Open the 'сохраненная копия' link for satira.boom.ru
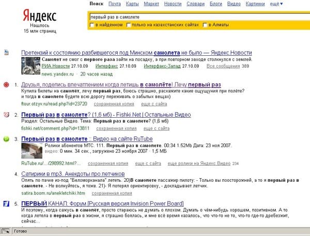 click(112, 193)
